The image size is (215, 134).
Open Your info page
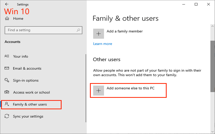pyautogui.click(x=21, y=56)
